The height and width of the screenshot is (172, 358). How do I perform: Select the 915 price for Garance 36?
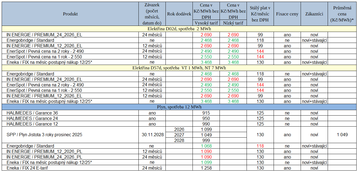206,113
